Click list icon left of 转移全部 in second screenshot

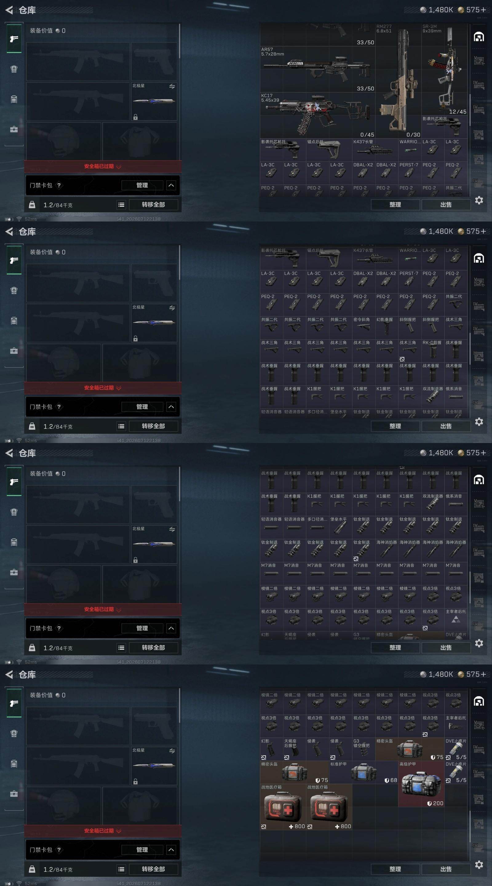point(121,426)
